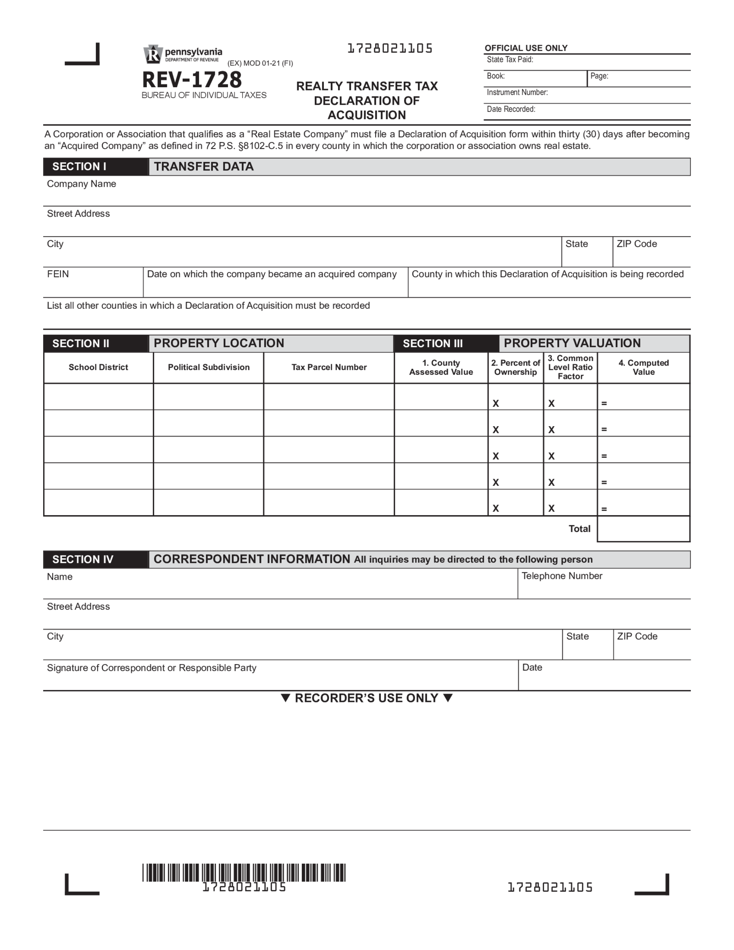Screen dimensions: 734x950
Task: Click the TRANSFER DATA heading
Action: click(204, 167)
